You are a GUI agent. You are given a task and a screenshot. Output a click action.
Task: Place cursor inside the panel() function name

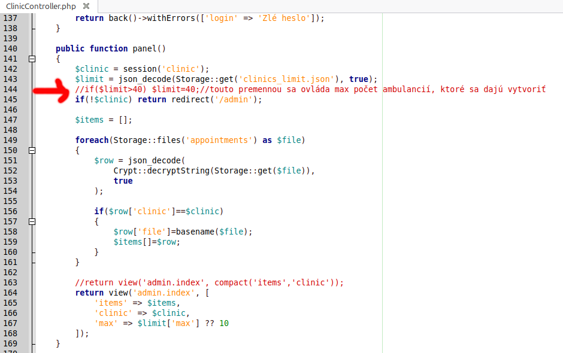pos(144,48)
